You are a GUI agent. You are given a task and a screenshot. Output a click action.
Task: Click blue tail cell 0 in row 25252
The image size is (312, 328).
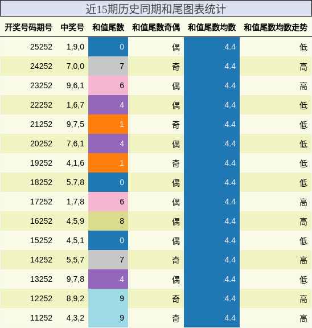tap(108, 47)
